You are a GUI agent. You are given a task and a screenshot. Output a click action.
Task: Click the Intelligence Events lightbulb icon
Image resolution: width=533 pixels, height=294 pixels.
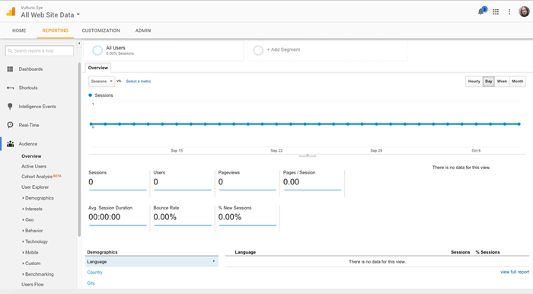tap(10, 107)
